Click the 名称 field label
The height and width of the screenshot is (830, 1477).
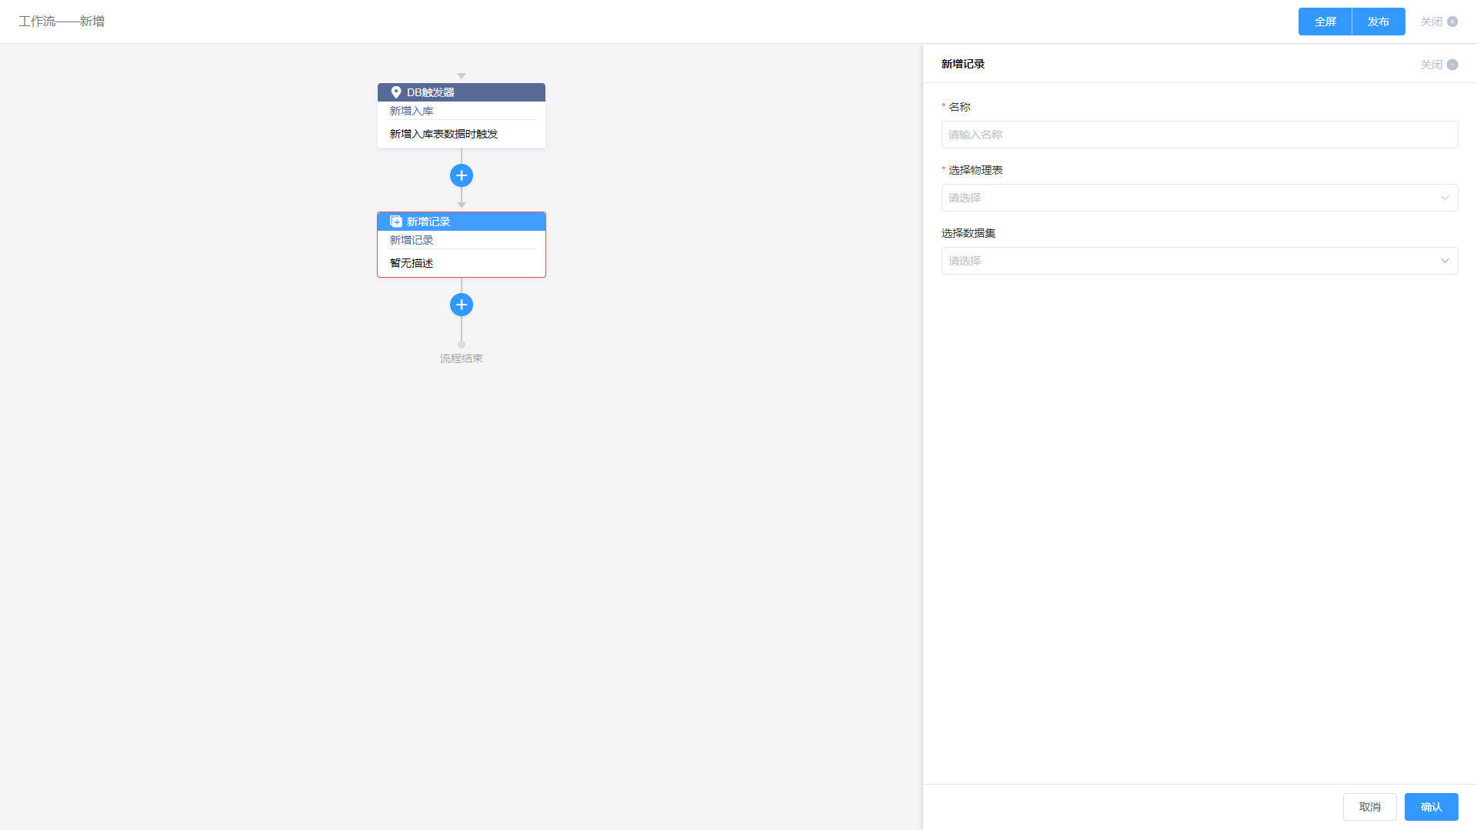click(959, 107)
